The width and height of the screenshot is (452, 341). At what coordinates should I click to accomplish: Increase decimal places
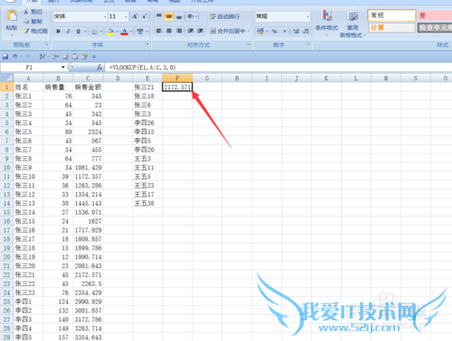point(296,31)
